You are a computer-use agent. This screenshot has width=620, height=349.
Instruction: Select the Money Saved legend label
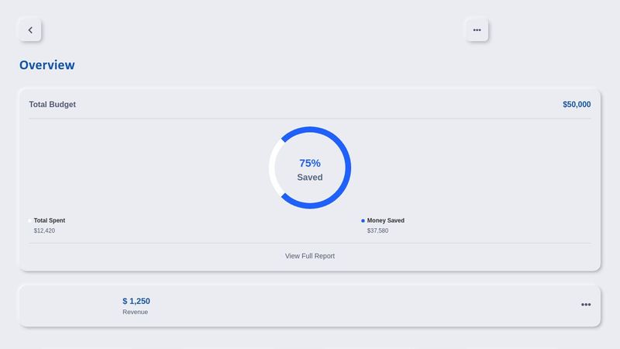click(386, 221)
